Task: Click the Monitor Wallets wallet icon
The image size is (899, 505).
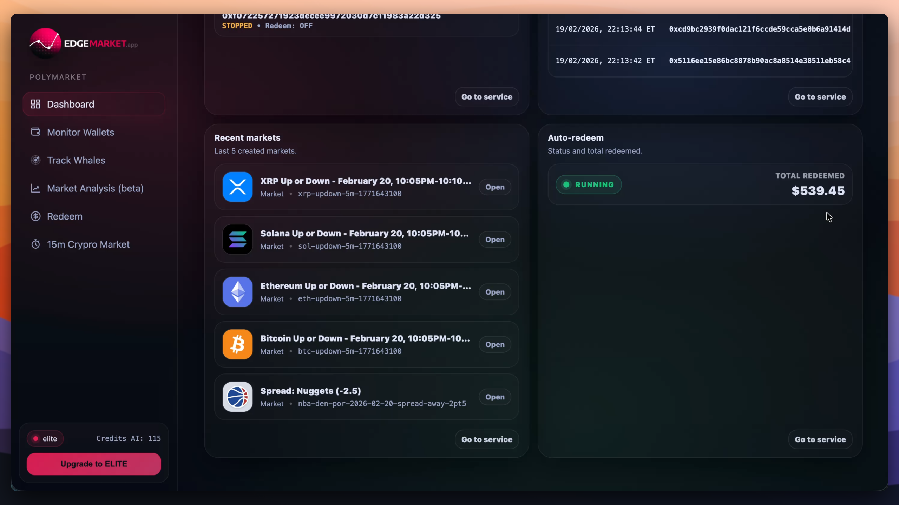Action: (x=35, y=132)
